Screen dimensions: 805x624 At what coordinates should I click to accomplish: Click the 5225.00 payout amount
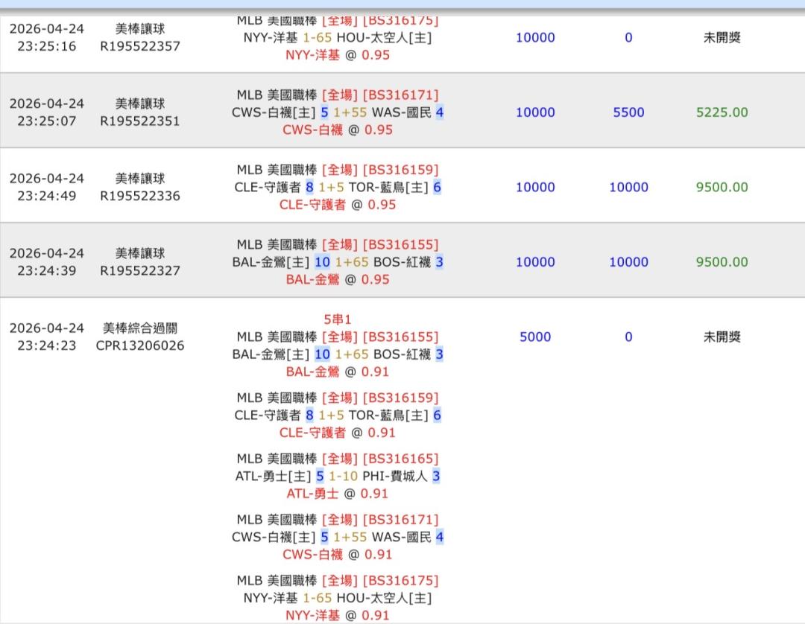(x=722, y=112)
